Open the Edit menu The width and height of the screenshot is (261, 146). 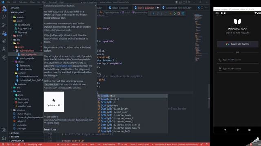15,2
